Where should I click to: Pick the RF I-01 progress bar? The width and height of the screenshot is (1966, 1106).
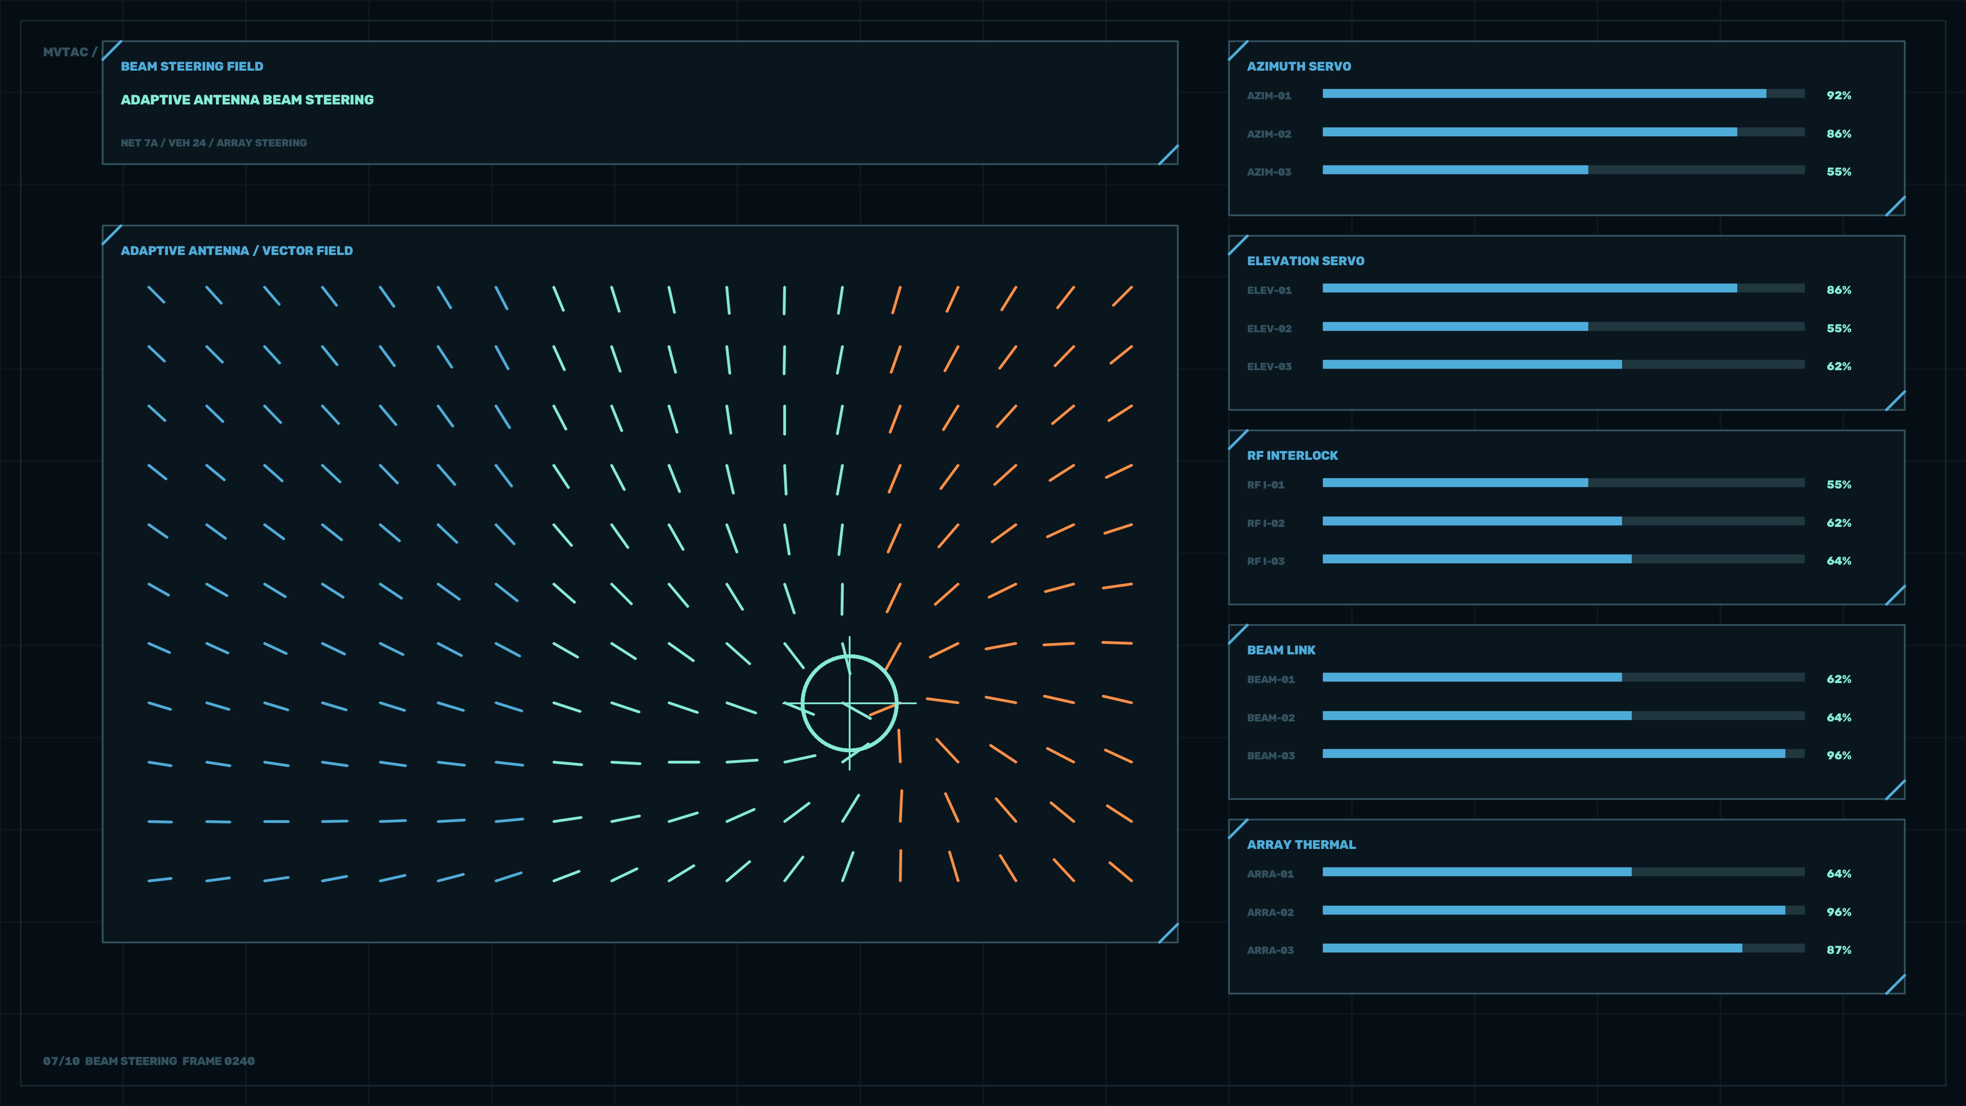(1563, 483)
